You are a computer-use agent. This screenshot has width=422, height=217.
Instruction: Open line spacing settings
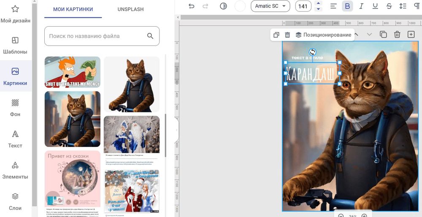click(x=403, y=6)
